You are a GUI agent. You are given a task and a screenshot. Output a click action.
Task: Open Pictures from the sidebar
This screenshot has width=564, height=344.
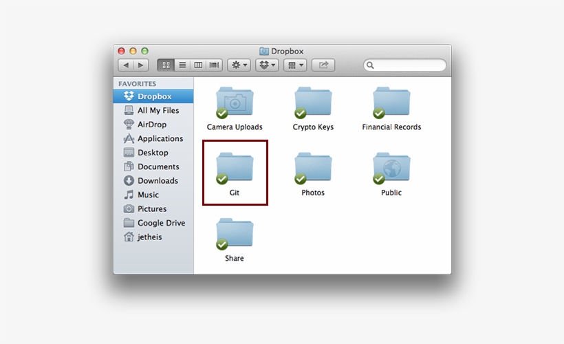pyautogui.click(x=153, y=208)
